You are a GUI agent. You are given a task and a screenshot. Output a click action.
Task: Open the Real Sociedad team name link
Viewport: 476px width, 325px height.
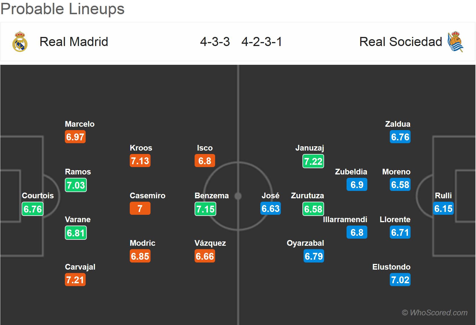(x=401, y=42)
